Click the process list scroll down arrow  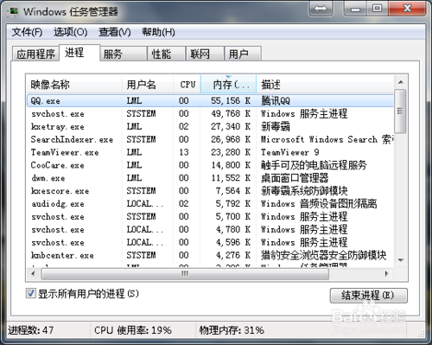pyautogui.click(x=400, y=260)
